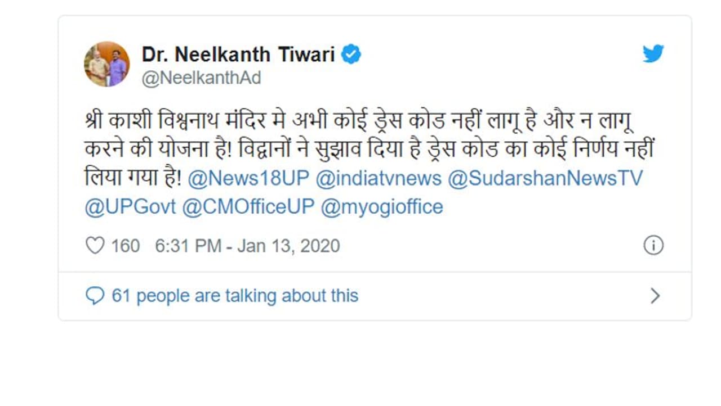Click the 6:31 PM time text

click(x=188, y=246)
